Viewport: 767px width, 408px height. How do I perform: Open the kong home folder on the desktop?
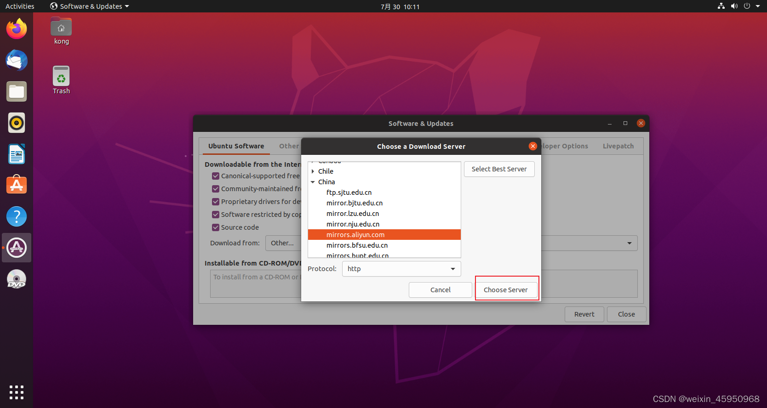pos(61,31)
